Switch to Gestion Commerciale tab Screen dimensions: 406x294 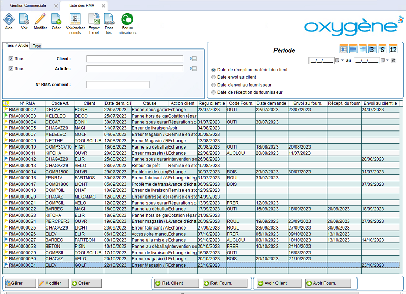point(28,5)
